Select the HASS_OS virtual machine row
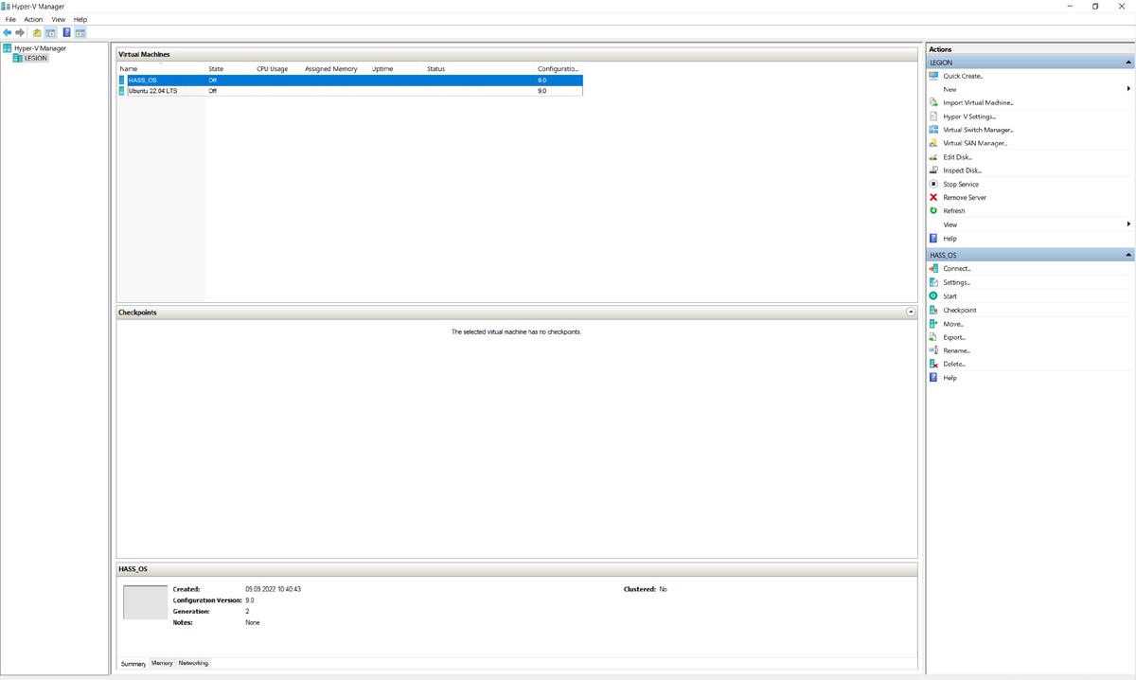 [x=350, y=81]
